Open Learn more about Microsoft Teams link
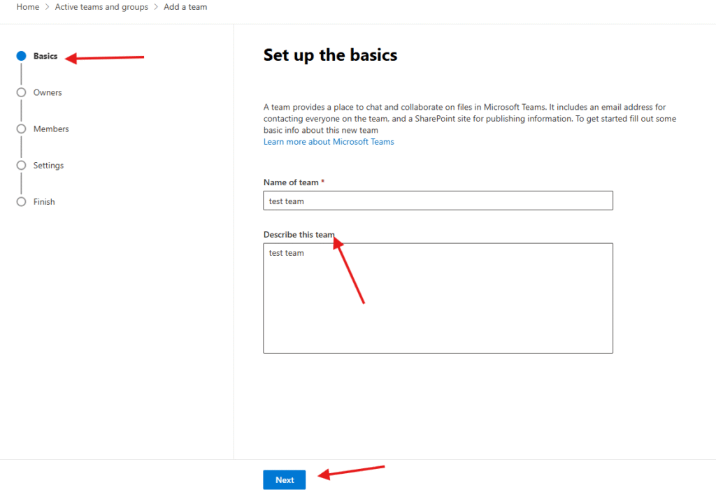 coord(329,142)
